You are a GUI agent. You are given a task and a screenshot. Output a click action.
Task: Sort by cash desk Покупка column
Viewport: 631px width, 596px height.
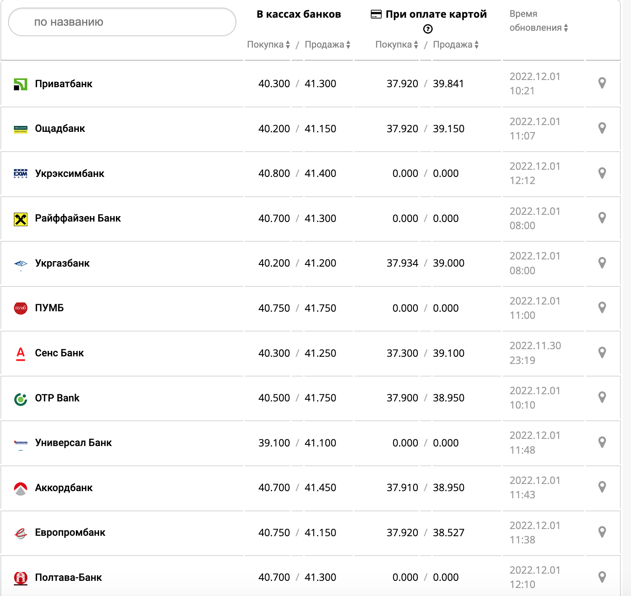coord(269,45)
